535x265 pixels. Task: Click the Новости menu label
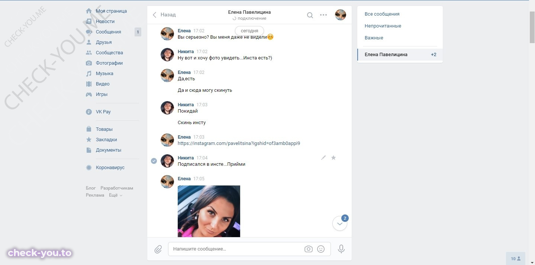tap(105, 22)
